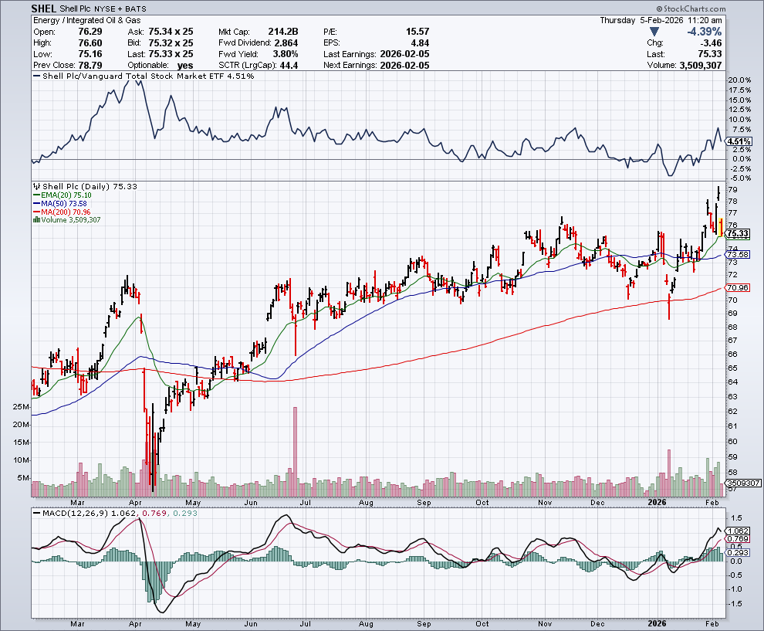Click the blue 73.58 MA(50) axis label
This screenshot has height=631, width=764.
click(x=739, y=255)
